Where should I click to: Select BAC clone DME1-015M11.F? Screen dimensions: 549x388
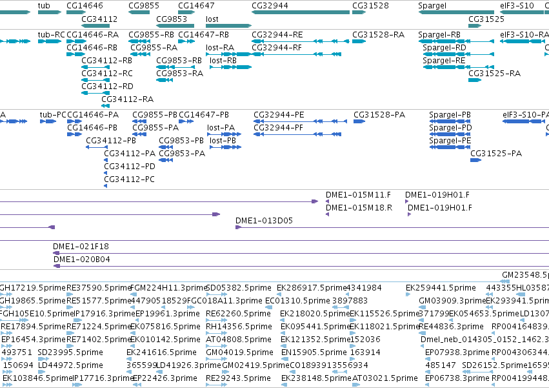[358, 195]
